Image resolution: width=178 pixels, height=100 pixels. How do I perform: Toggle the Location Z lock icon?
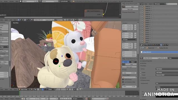point(135,29)
